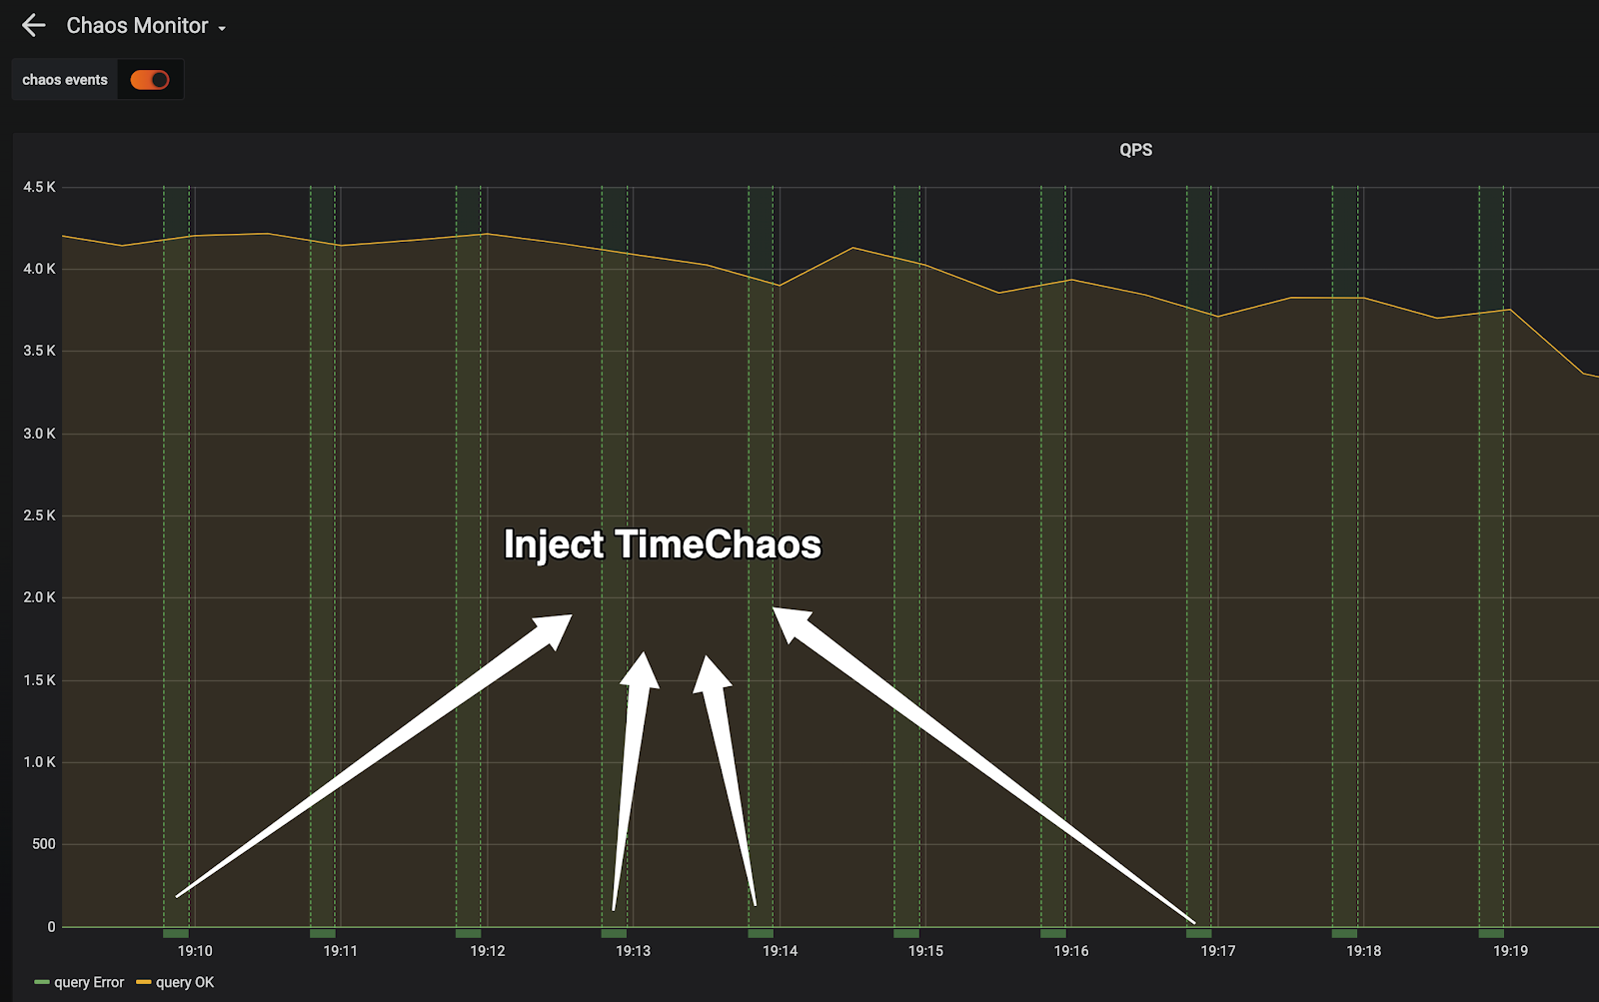Click the chaos event marker before 19:15

point(906,933)
